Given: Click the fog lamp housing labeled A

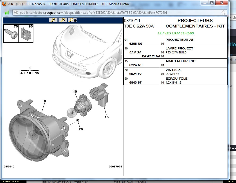Looking at the screenshot, I should point(39,131).
